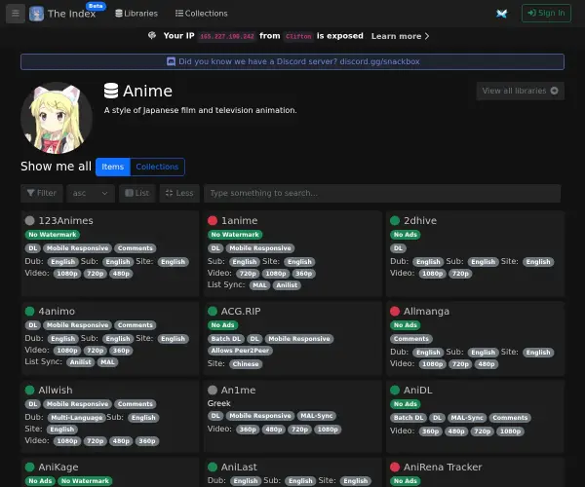Image resolution: width=585 pixels, height=487 pixels.
Task: Click the green status dot for ACG.RIP
Action: (213, 311)
